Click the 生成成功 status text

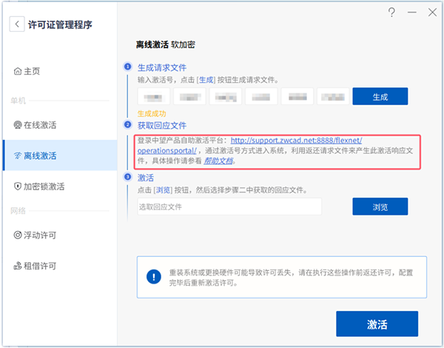pyautogui.click(x=152, y=113)
